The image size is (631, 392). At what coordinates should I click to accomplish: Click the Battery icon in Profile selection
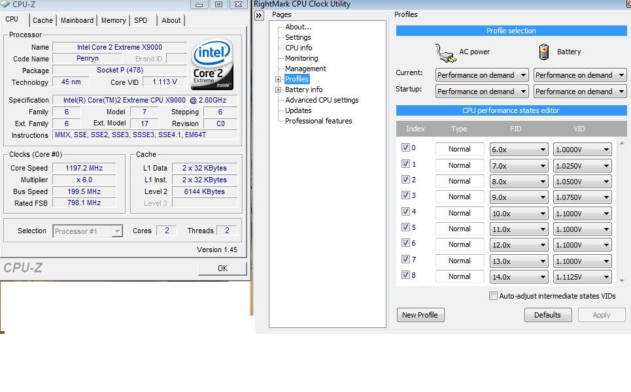point(543,52)
